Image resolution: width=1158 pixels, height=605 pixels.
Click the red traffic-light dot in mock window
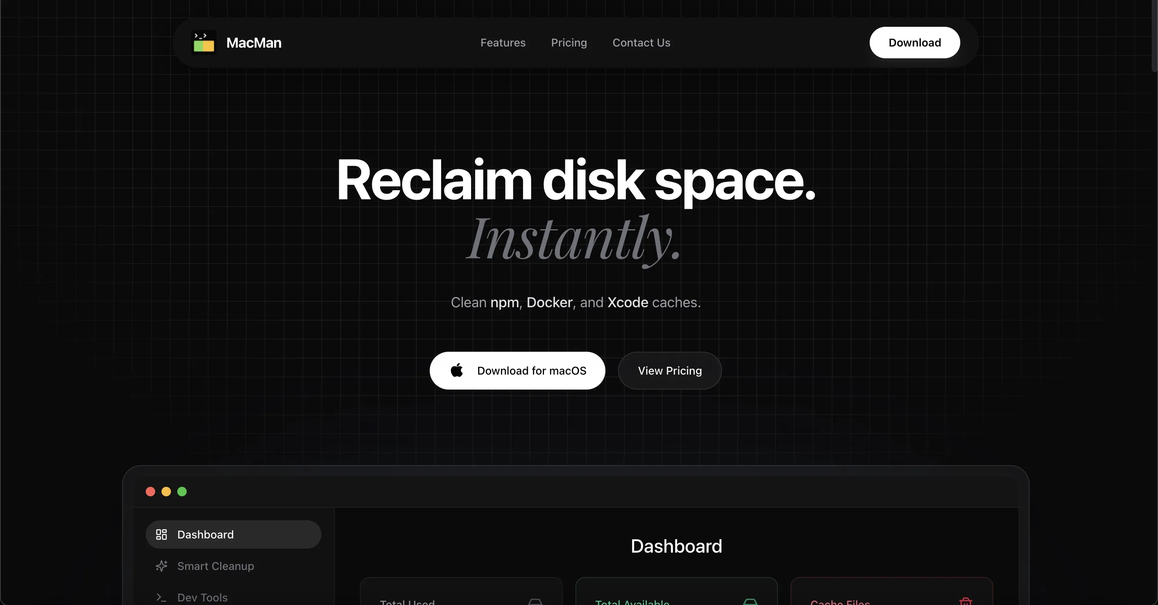pos(150,491)
